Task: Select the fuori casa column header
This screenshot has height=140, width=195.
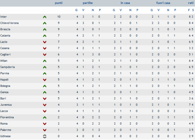Action: pyautogui.click(x=163, y=3)
